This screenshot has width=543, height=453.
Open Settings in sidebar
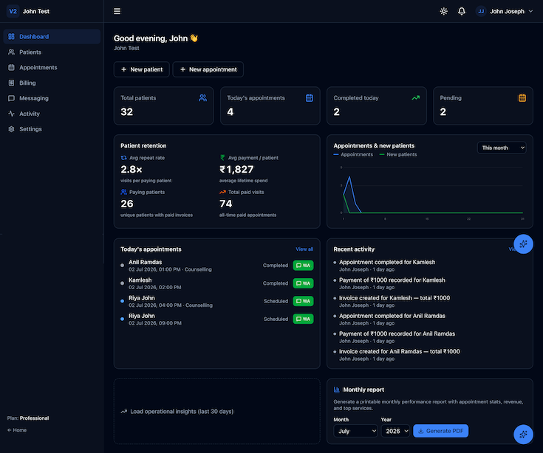[x=52, y=129]
